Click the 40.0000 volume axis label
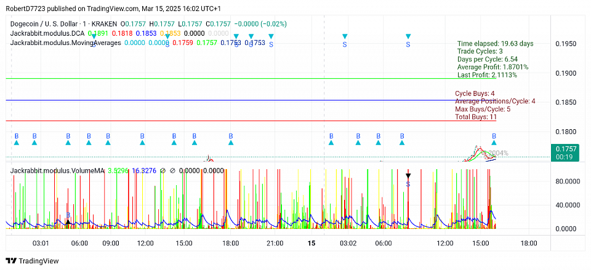This screenshot has width=591, height=270. coord(567,205)
